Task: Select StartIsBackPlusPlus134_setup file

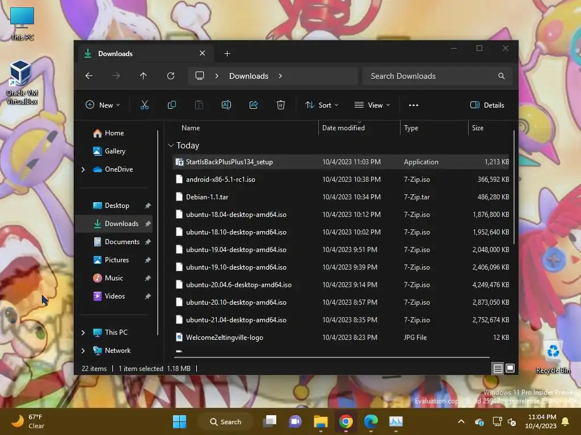Action: [x=340, y=162]
